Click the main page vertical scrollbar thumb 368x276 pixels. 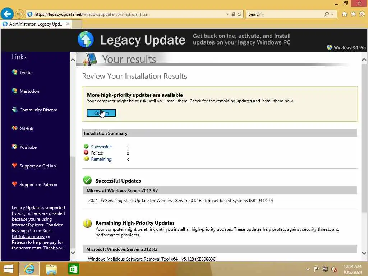click(364, 138)
